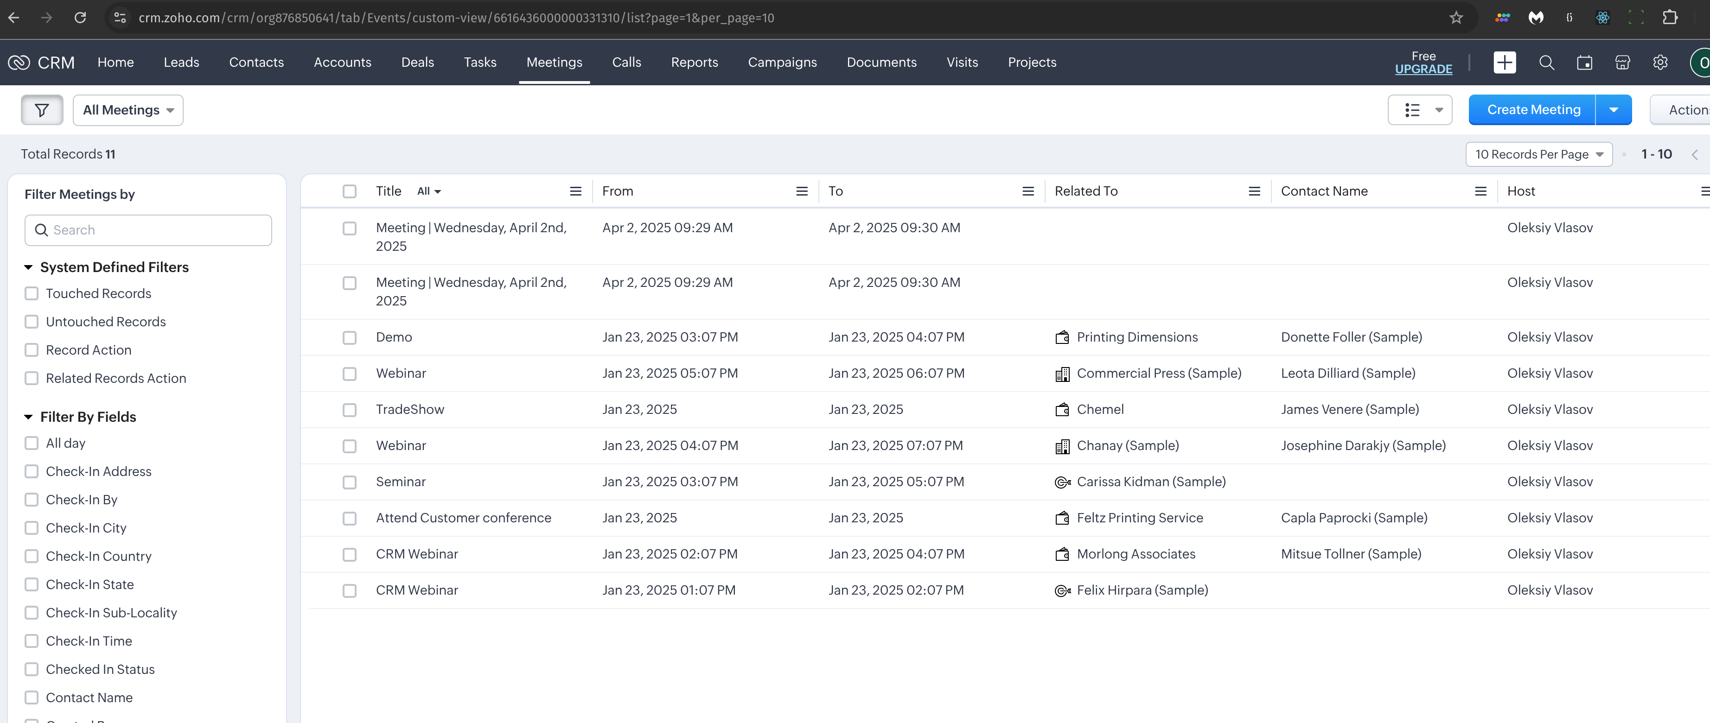
Task: Click the Title column menu icon
Action: [575, 191]
